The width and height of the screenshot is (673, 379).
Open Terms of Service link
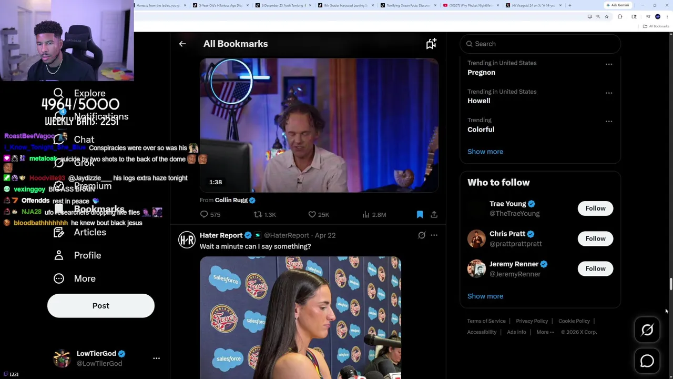[486, 321]
